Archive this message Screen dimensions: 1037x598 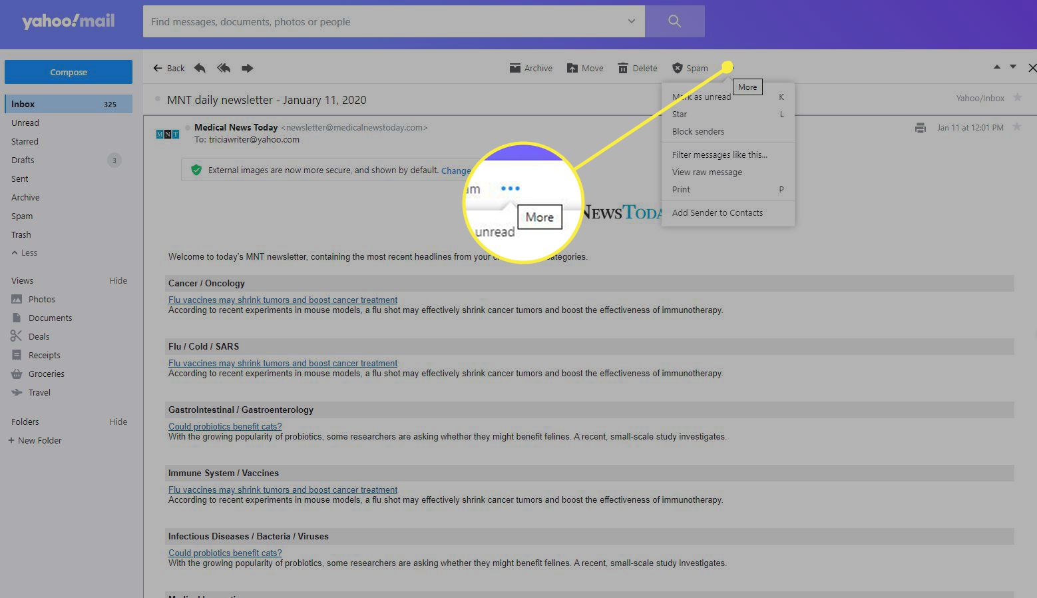[530, 68]
